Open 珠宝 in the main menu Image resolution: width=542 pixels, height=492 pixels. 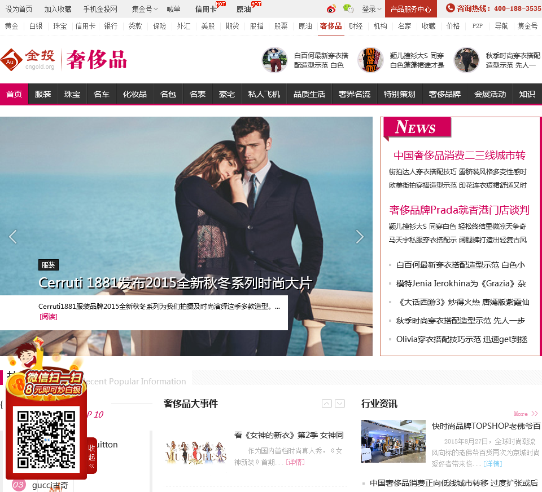click(x=72, y=94)
